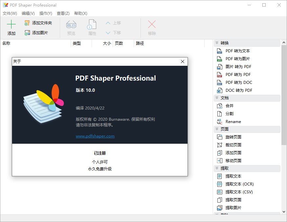This screenshot has width=287, height=222.
Task: Click the 已注册 status text
Action: [100, 153]
